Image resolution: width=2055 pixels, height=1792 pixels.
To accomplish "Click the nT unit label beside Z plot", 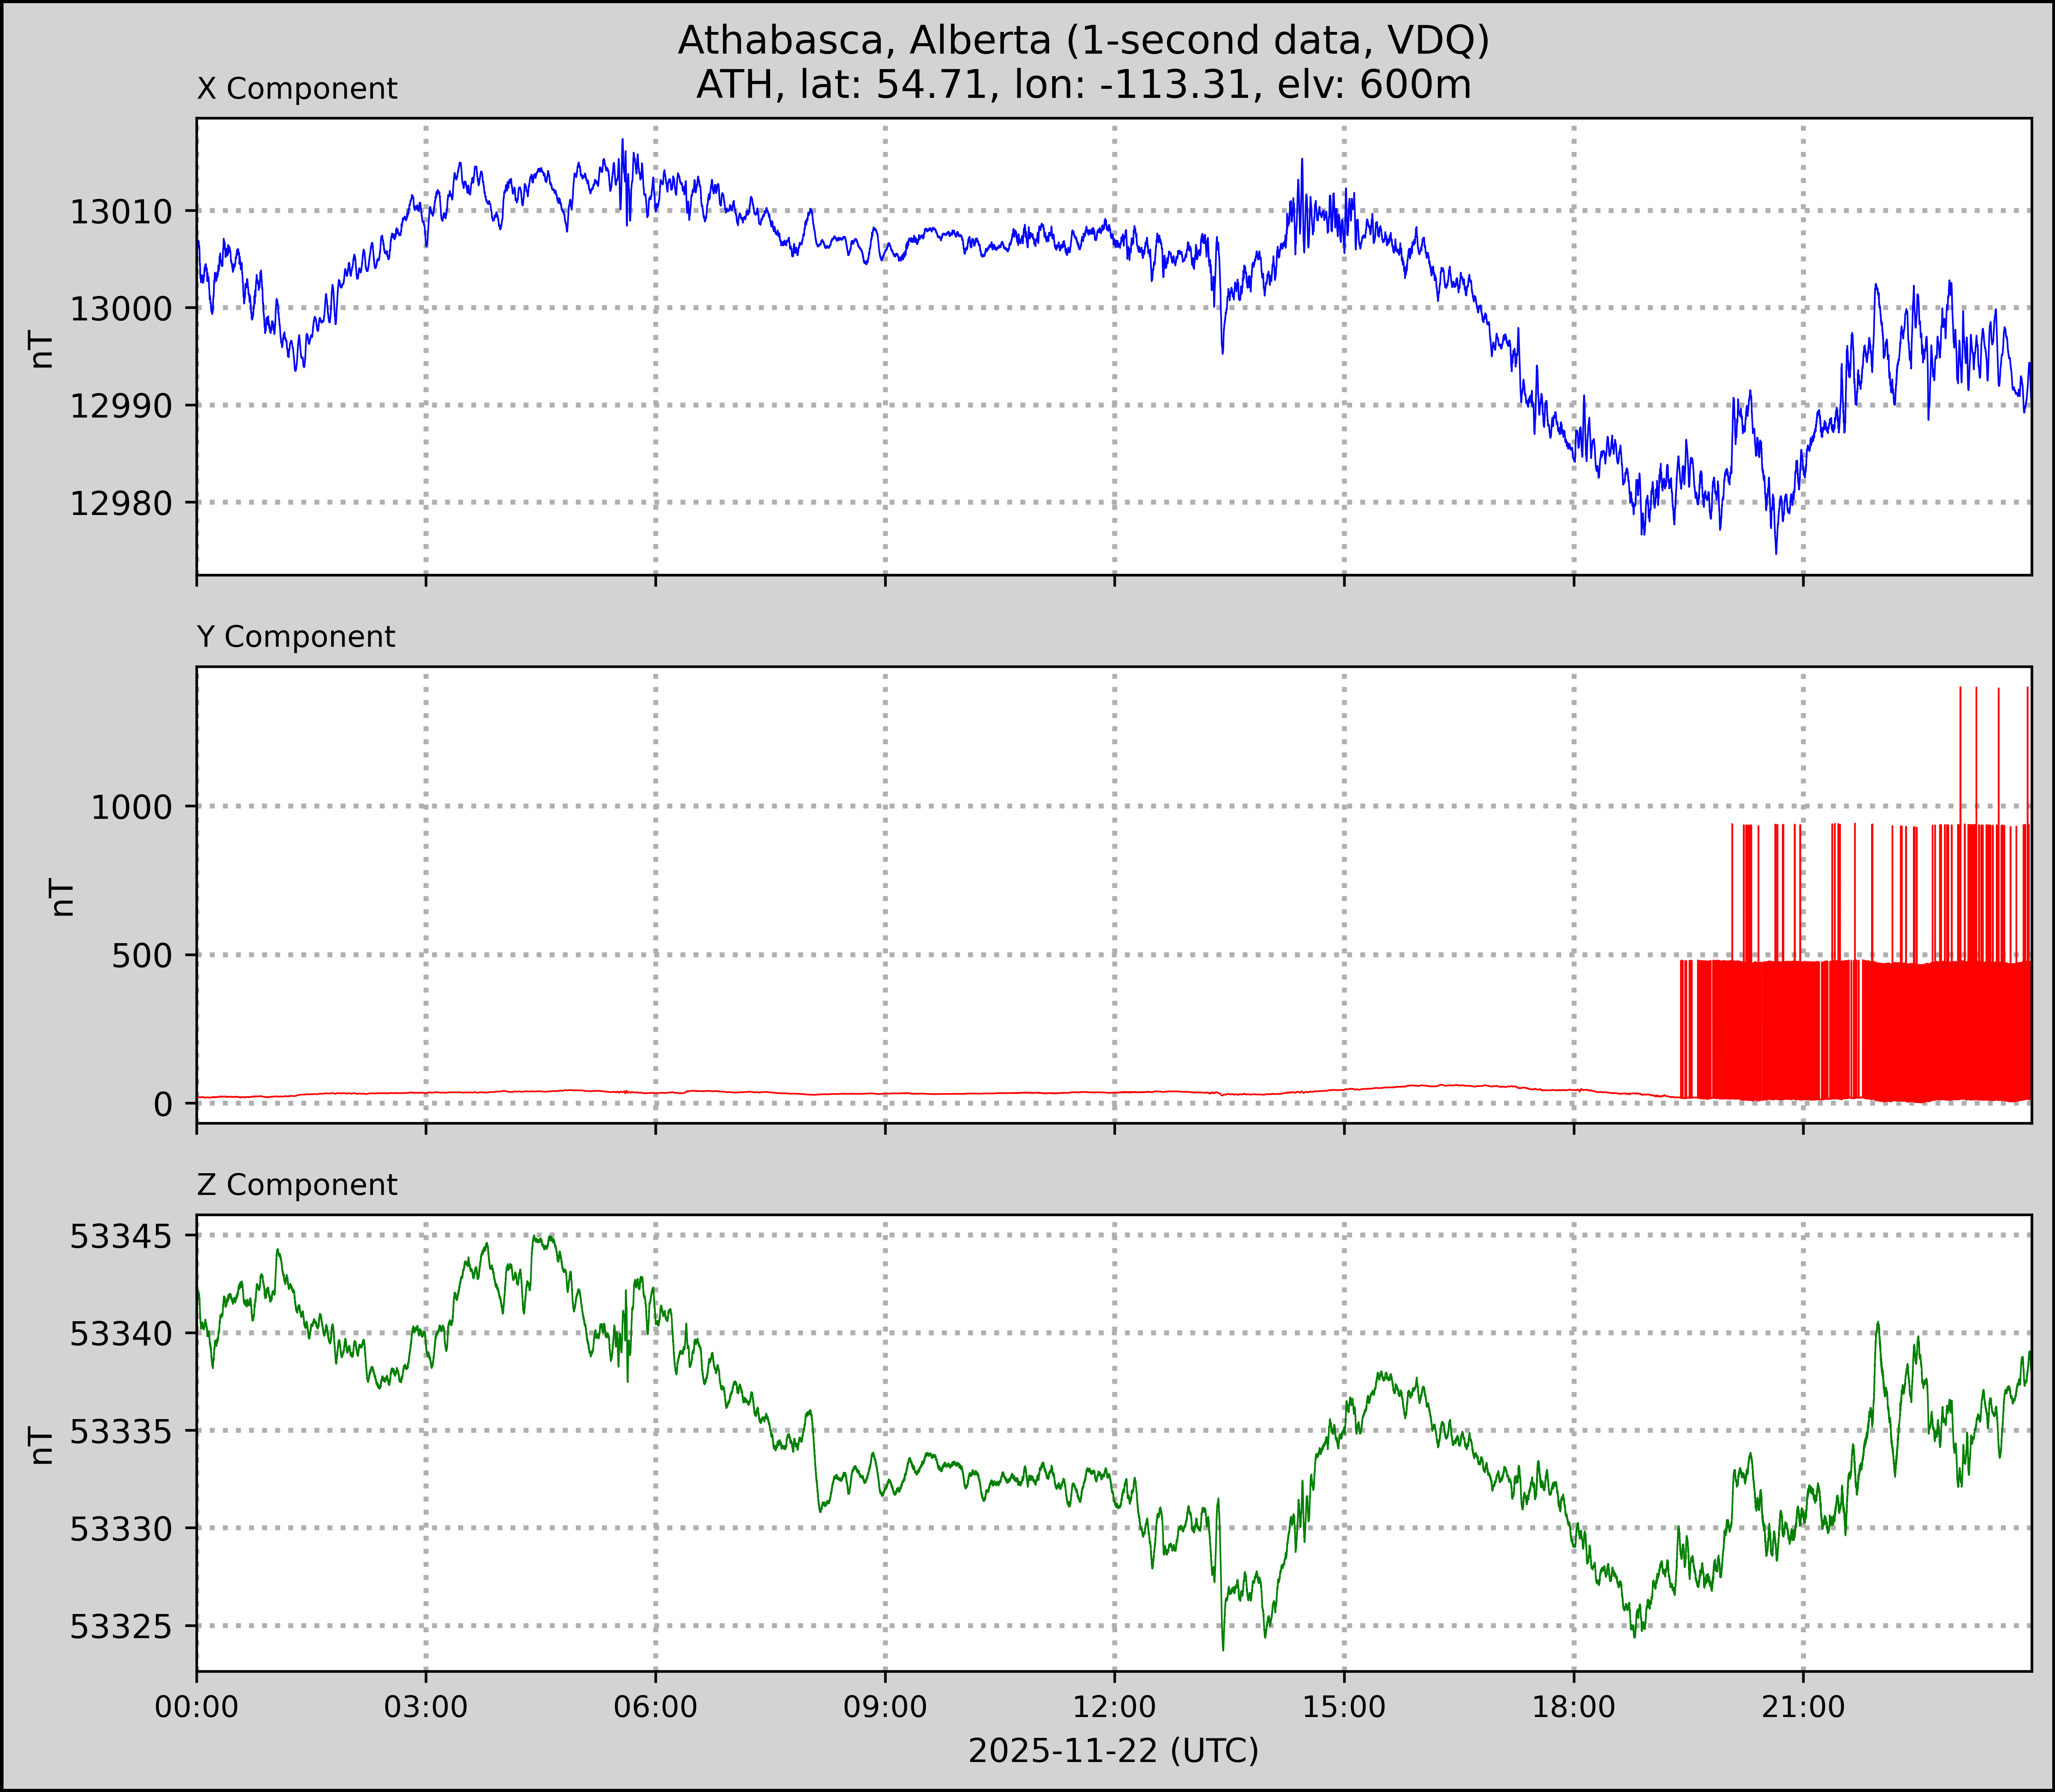I will (42, 1445).
